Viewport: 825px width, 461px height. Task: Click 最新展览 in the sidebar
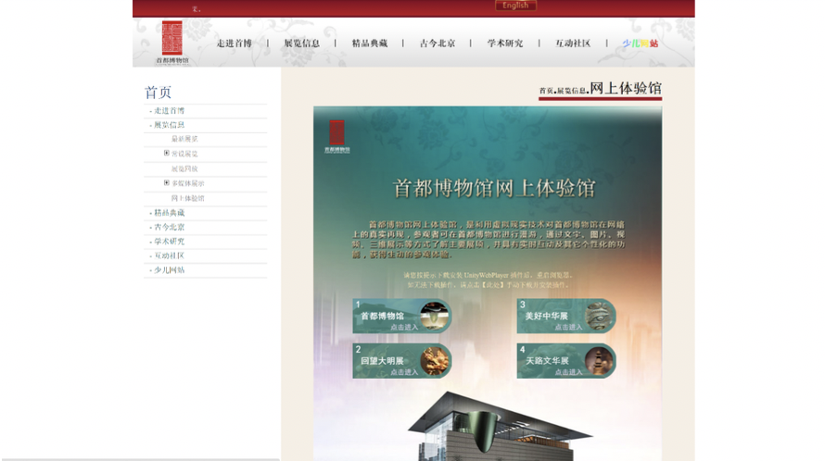pos(184,140)
